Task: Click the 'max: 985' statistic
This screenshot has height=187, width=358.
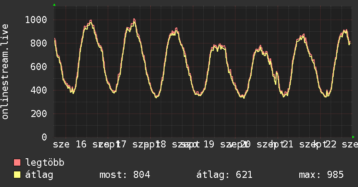Action: click(321, 175)
